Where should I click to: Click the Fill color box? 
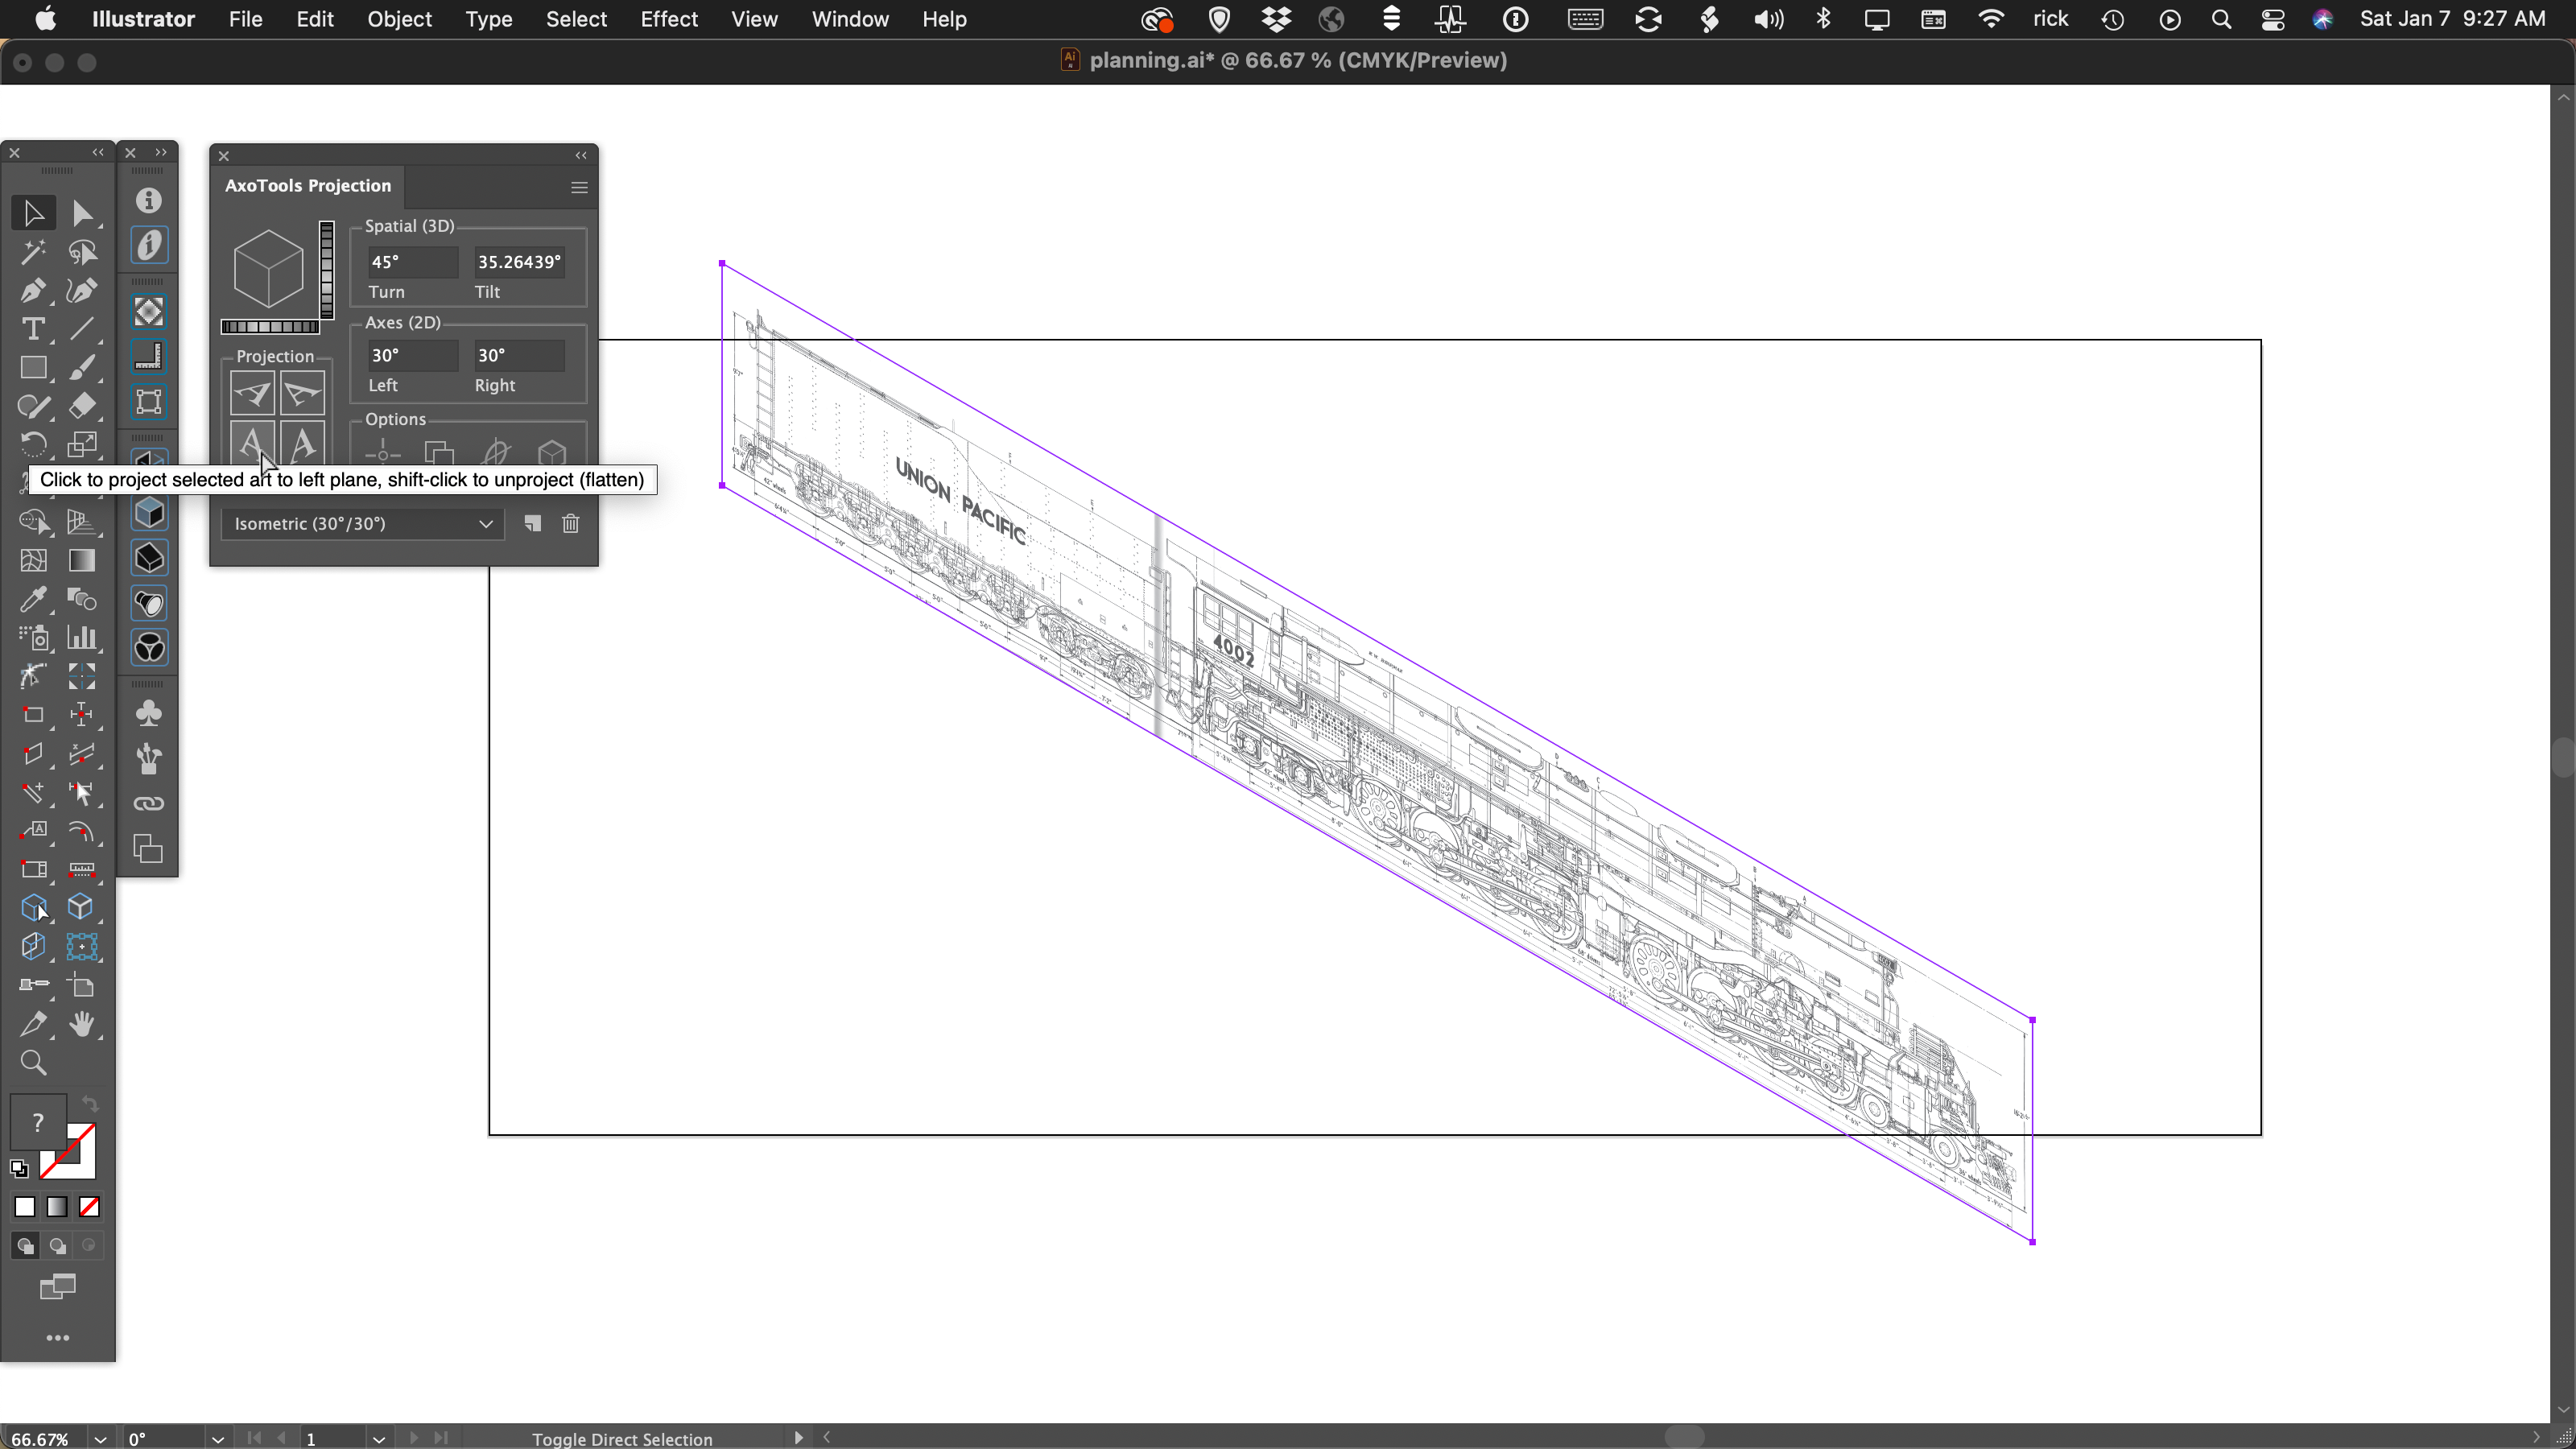pos(38,1122)
